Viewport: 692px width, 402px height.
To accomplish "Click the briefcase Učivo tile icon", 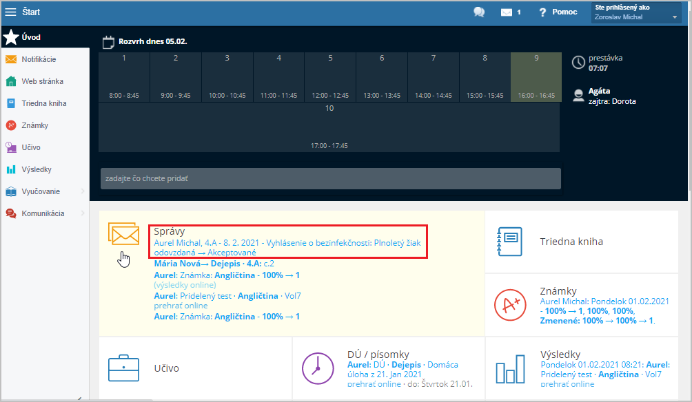I will coord(123,368).
